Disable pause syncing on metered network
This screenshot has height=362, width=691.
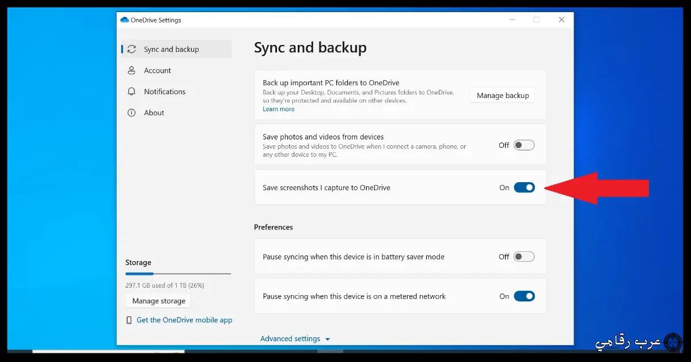tap(524, 296)
